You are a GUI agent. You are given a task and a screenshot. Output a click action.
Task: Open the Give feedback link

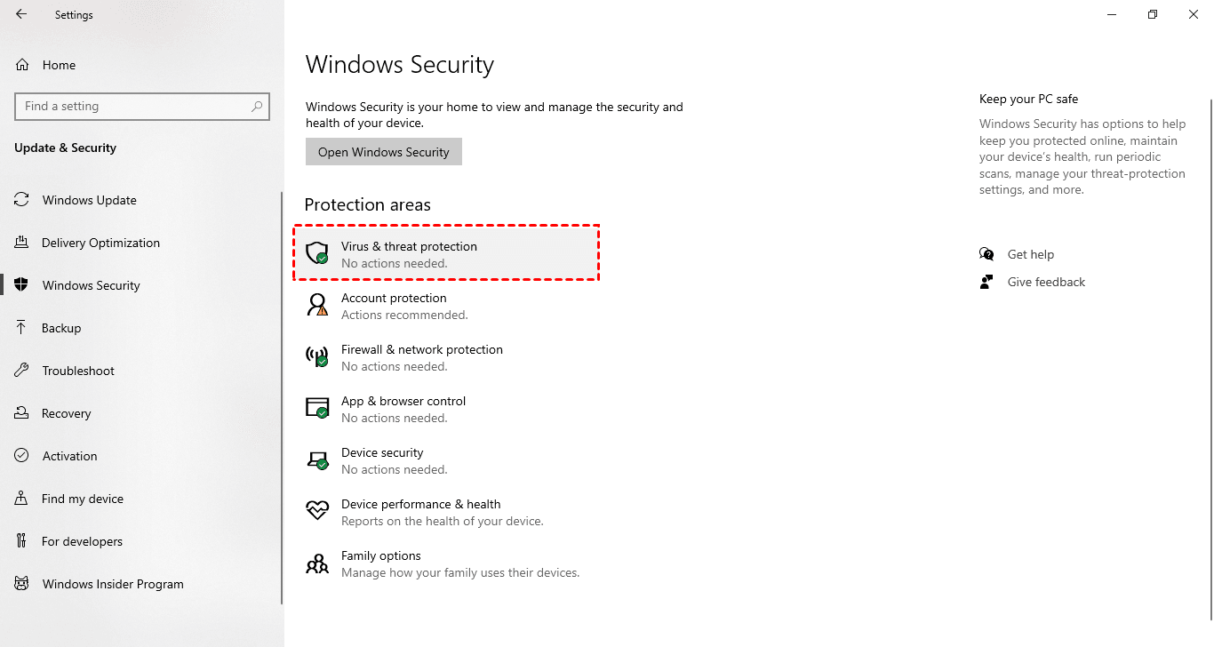point(1045,282)
